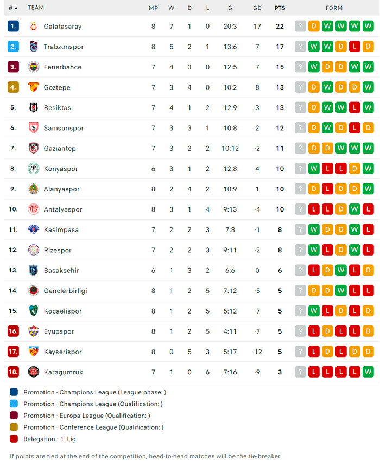The height and width of the screenshot is (466, 380).
Task: Click the Trabzonspor team logo
Action: pyautogui.click(x=34, y=47)
